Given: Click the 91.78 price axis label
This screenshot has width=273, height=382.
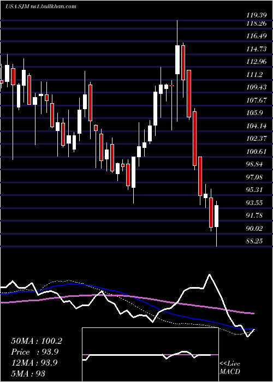Looking at the screenshot, I should pyautogui.click(x=254, y=216).
